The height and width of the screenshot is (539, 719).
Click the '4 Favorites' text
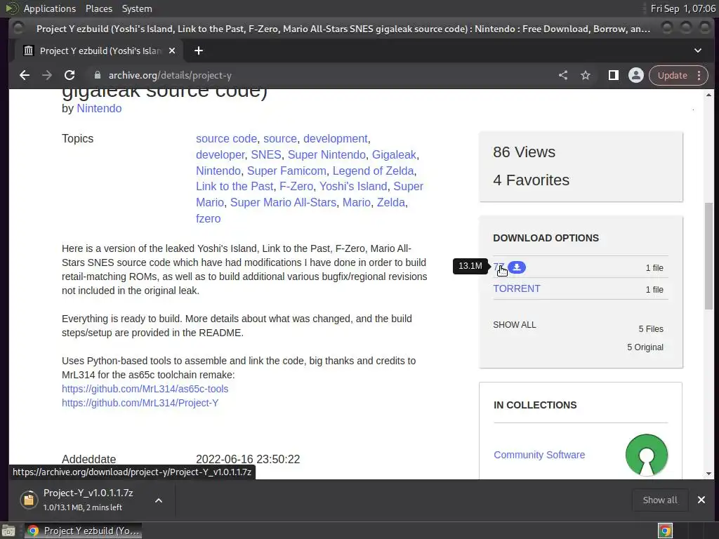(x=531, y=180)
